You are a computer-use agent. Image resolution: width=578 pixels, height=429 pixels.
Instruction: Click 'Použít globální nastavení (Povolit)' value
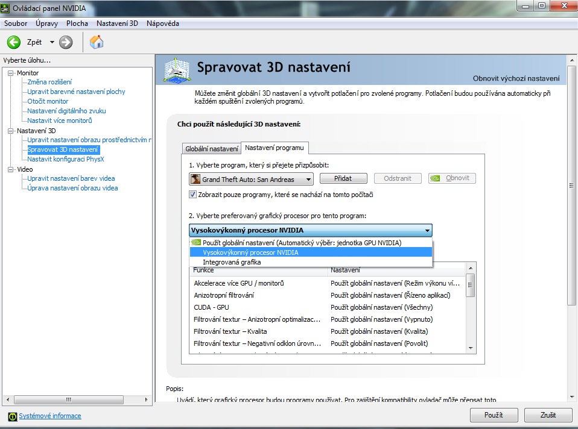(x=379, y=343)
